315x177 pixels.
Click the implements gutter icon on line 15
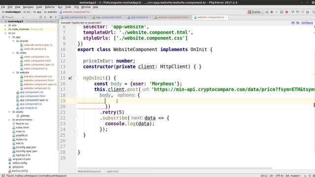click(x=70, y=78)
